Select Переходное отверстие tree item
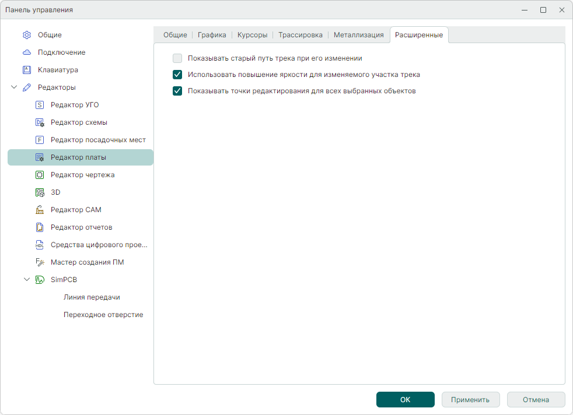The image size is (573, 415). pos(103,315)
